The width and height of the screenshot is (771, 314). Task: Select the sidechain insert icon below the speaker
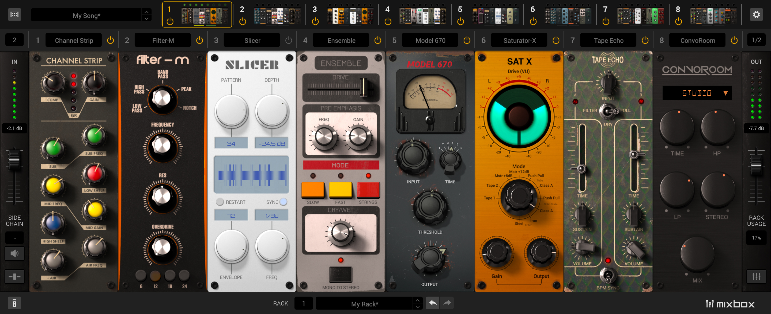click(14, 276)
